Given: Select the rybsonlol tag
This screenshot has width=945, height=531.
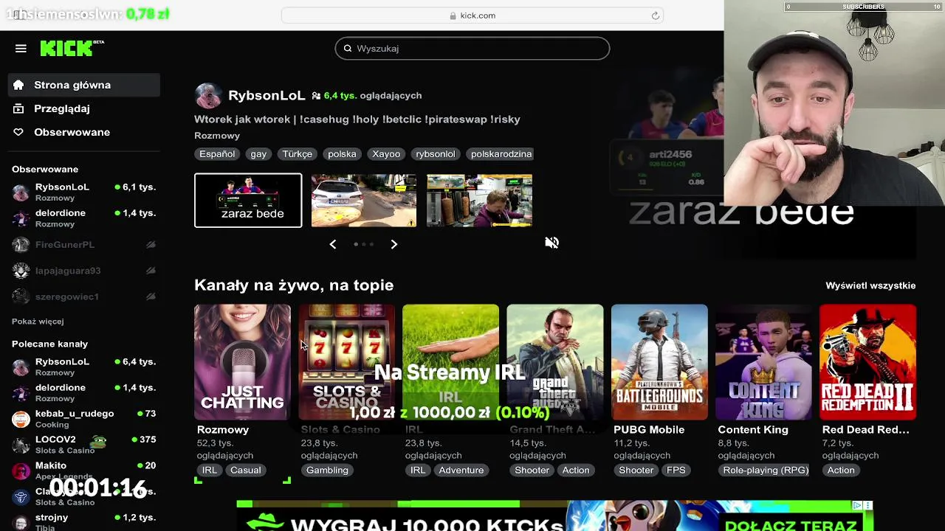Looking at the screenshot, I should (x=436, y=154).
